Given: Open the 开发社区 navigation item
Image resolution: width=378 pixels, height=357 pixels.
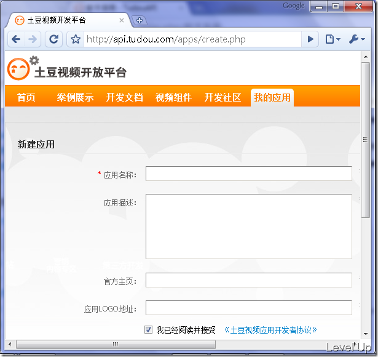Looking at the screenshot, I should (222, 97).
